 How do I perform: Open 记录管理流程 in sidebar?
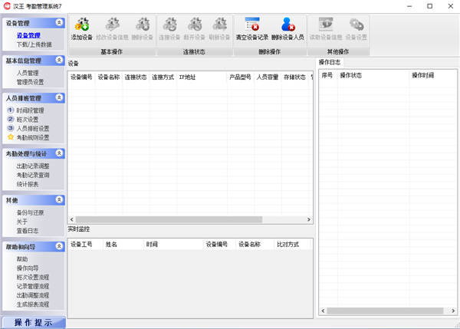[33, 286]
